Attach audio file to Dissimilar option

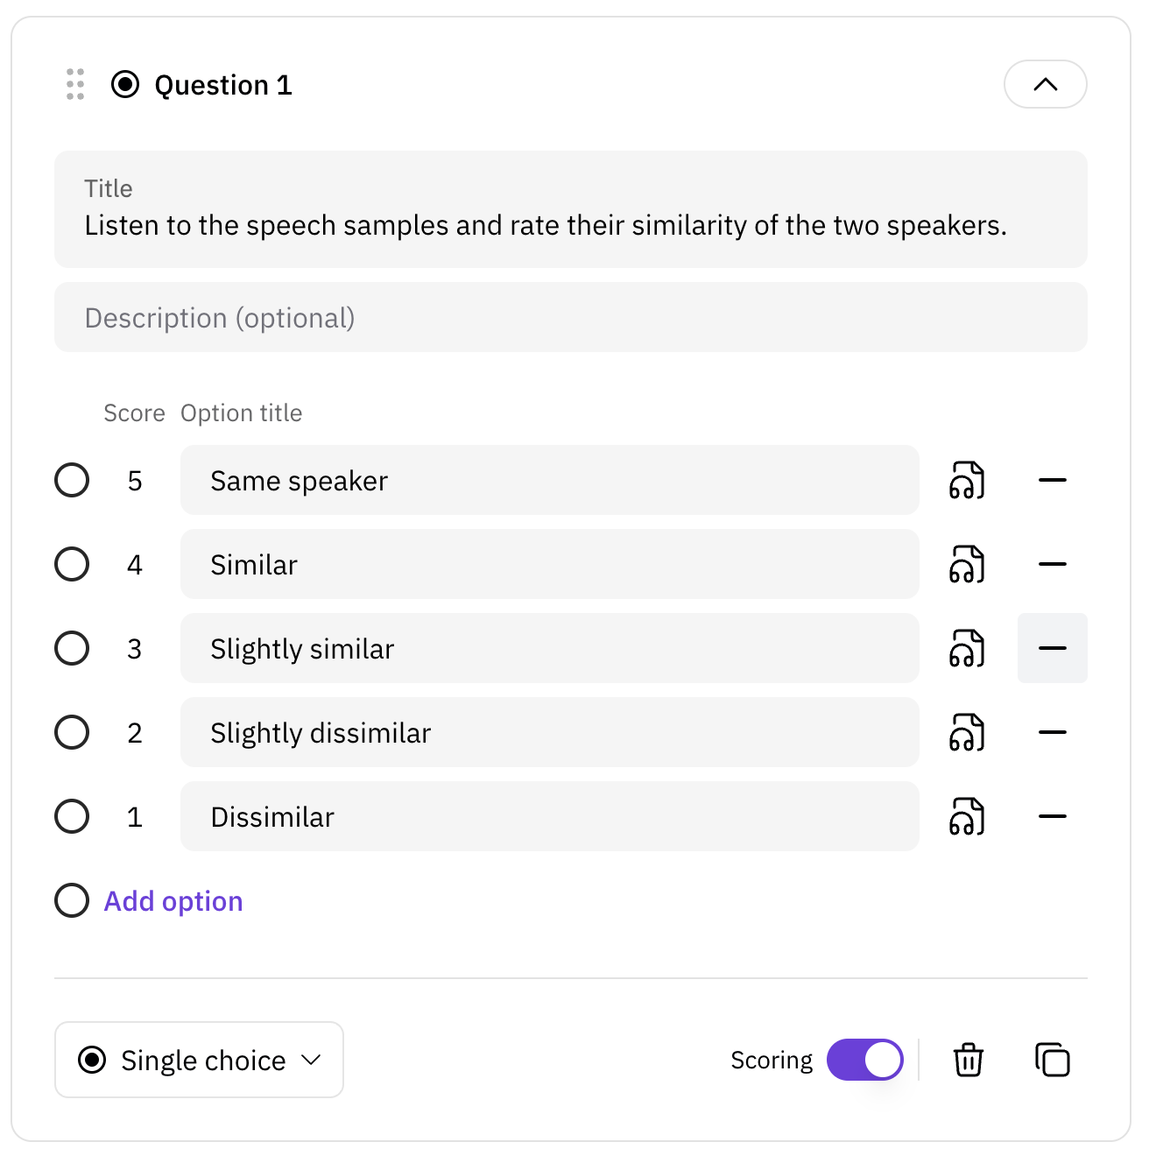[968, 816]
